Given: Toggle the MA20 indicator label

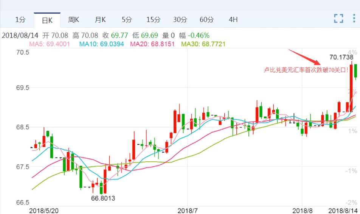Looking at the screenshot, I should coord(152,44).
